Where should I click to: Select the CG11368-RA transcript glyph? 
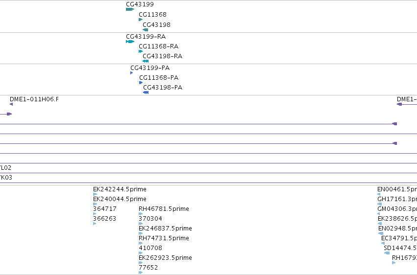tap(141, 51)
